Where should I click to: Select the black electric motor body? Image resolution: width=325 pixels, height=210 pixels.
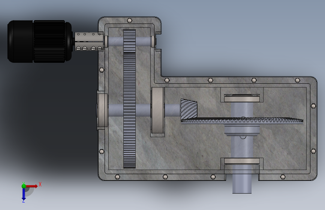click(x=40, y=41)
